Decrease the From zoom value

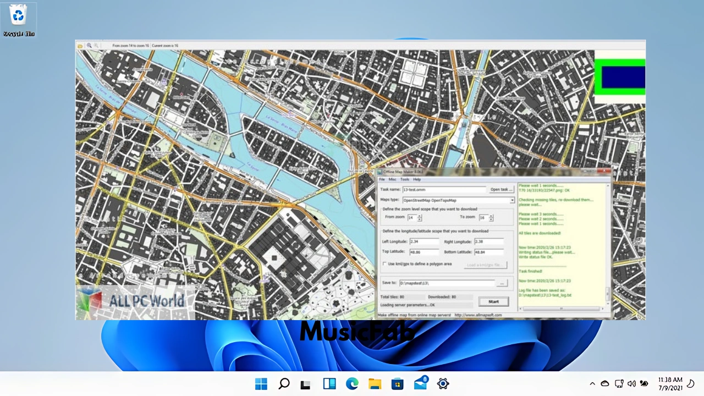[x=420, y=219]
